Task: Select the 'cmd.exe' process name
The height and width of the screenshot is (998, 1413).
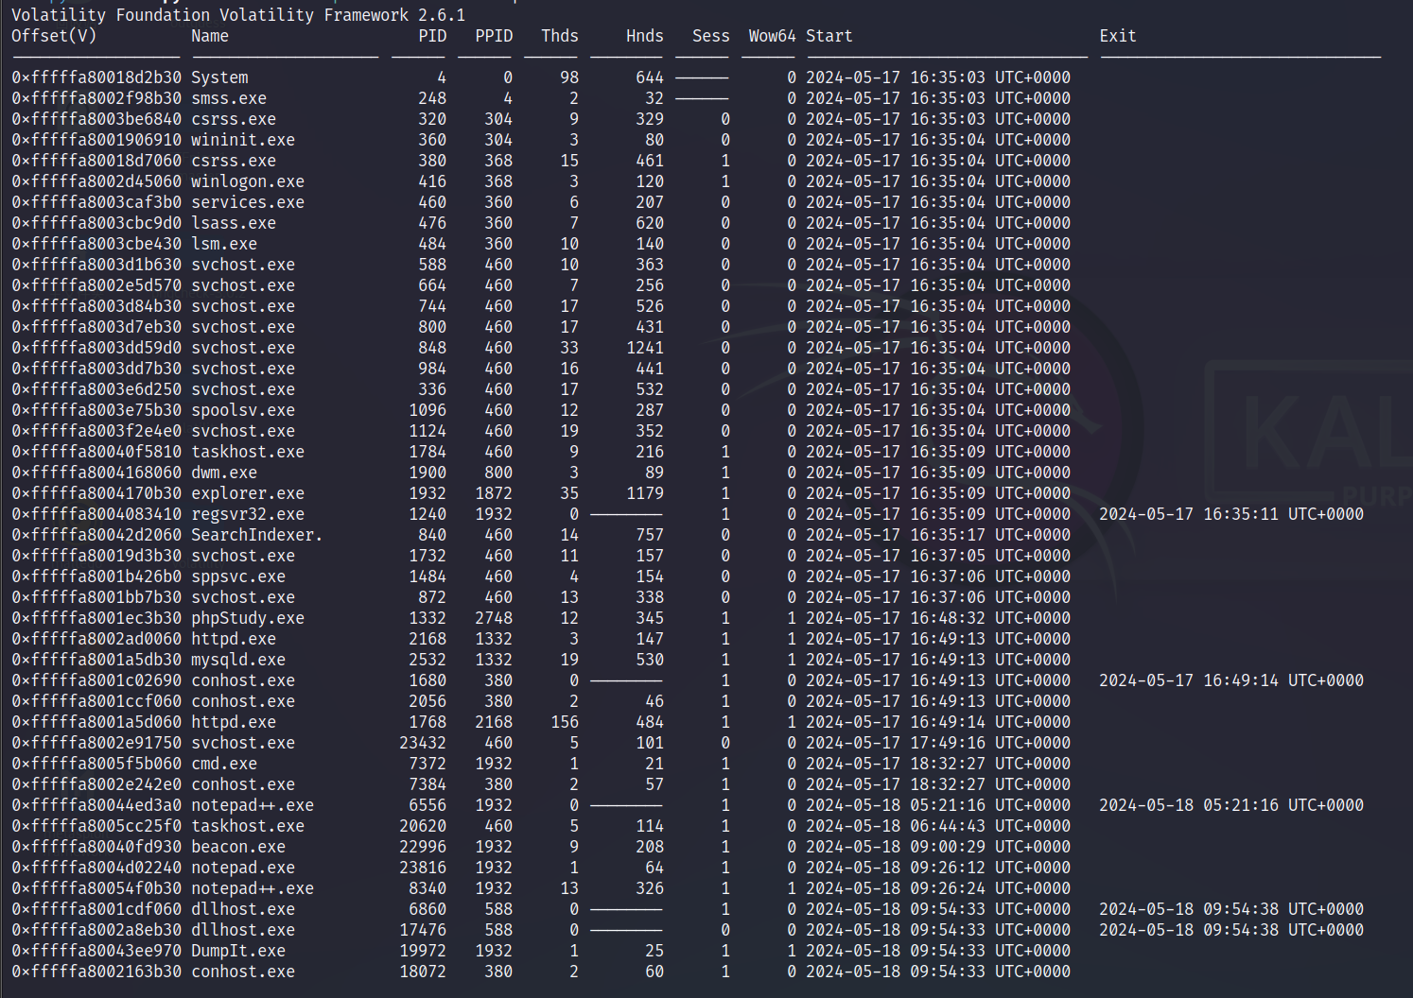Action: pyautogui.click(x=224, y=764)
